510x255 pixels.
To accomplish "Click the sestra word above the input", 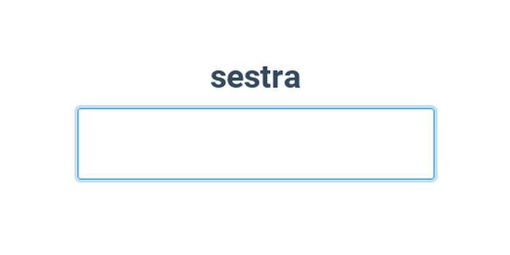I will point(255,78).
